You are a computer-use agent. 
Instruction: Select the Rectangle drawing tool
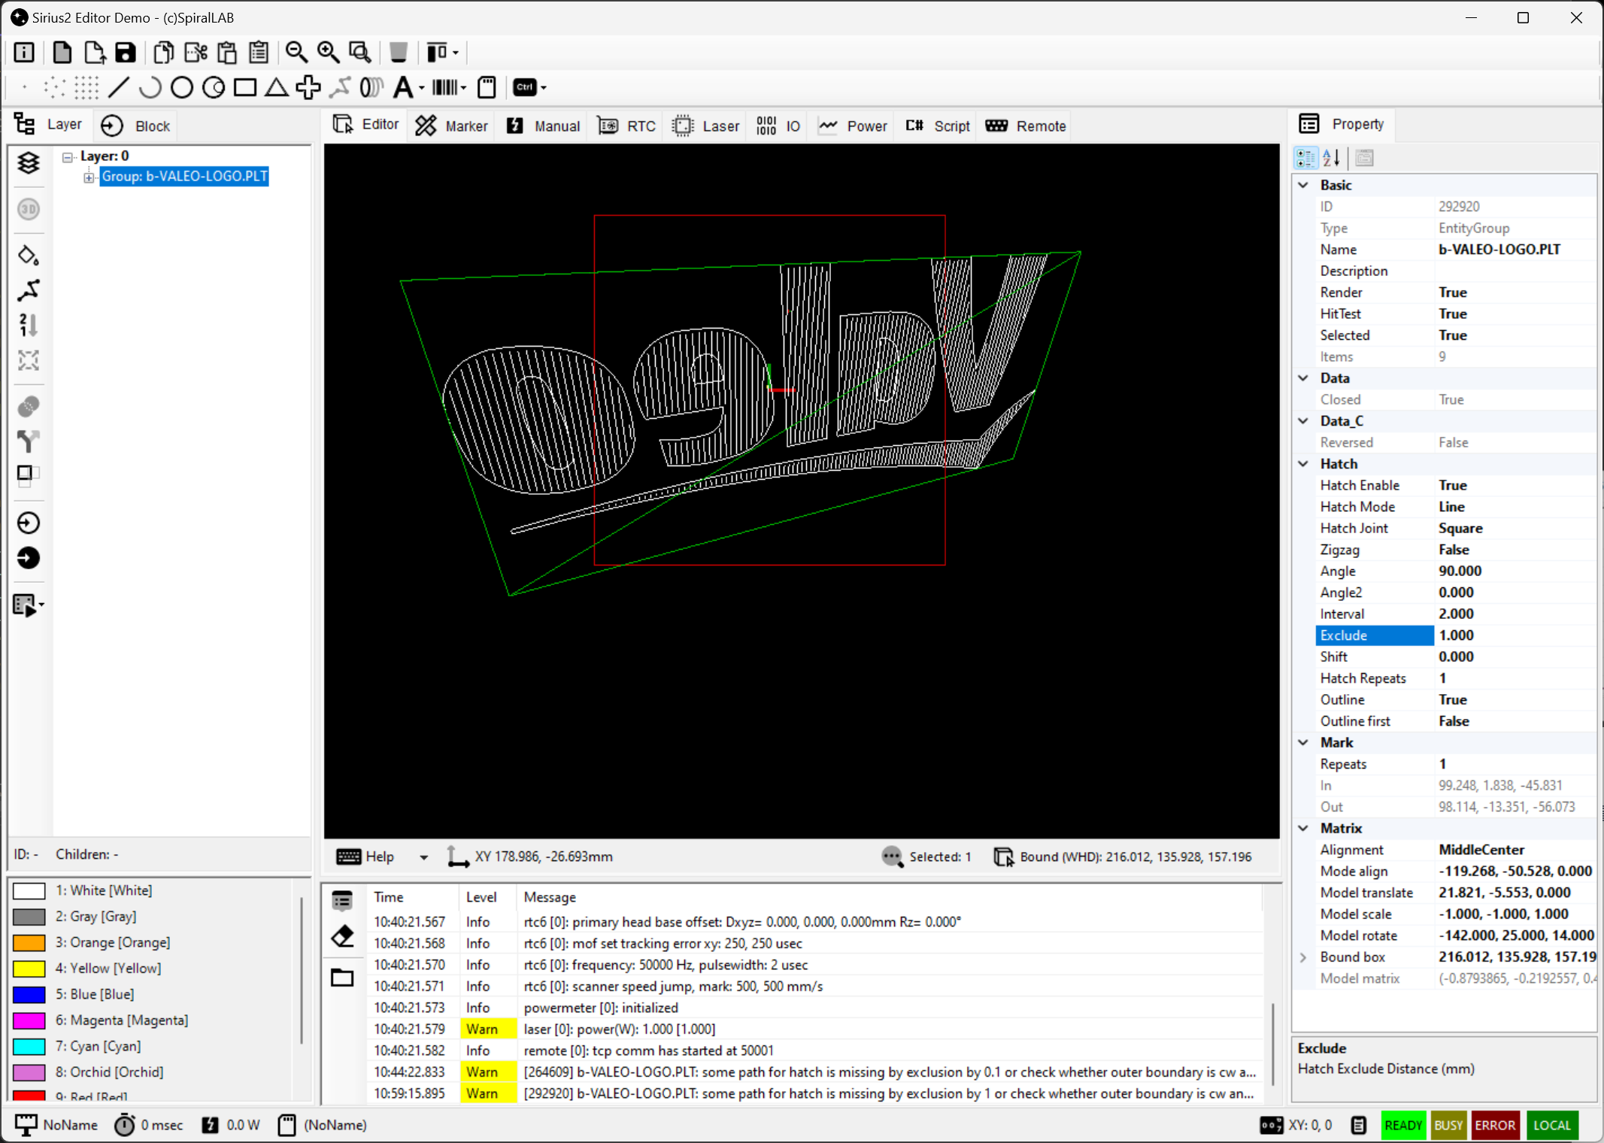point(245,87)
